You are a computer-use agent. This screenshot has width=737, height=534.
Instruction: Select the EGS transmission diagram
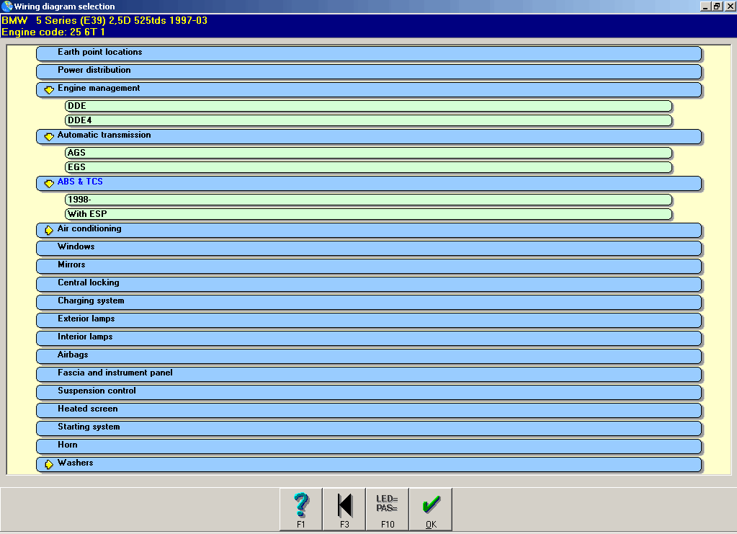(x=369, y=167)
